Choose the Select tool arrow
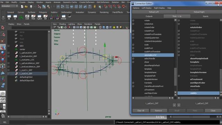This screenshot has height=125, width=222. point(3,27)
